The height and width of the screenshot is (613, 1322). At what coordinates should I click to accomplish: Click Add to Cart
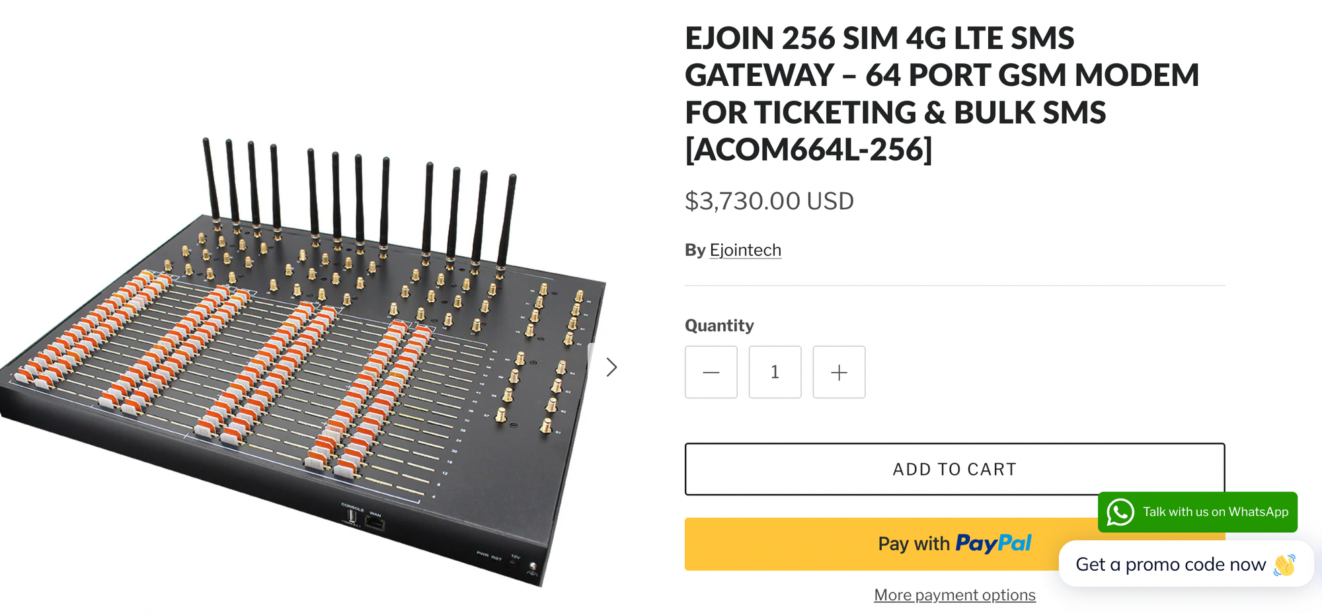(954, 469)
